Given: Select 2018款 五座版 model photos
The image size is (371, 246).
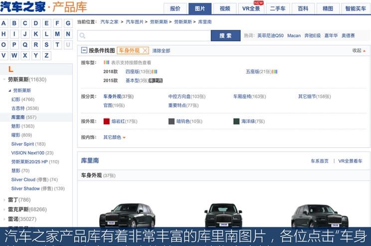Looking at the screenshot, I should (x=259, y=71).
